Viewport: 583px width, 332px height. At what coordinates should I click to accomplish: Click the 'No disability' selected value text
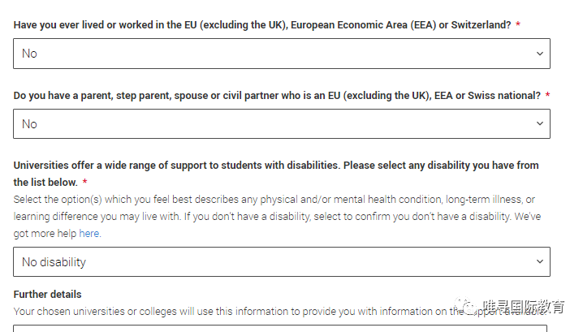pos(54,262)
